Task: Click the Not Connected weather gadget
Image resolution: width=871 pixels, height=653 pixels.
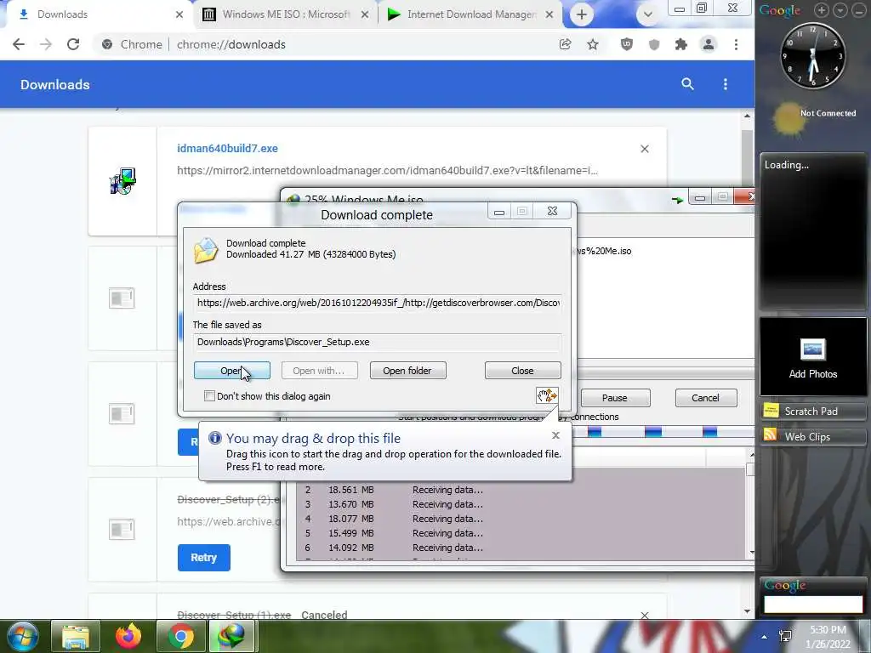Action: [813, 119]
